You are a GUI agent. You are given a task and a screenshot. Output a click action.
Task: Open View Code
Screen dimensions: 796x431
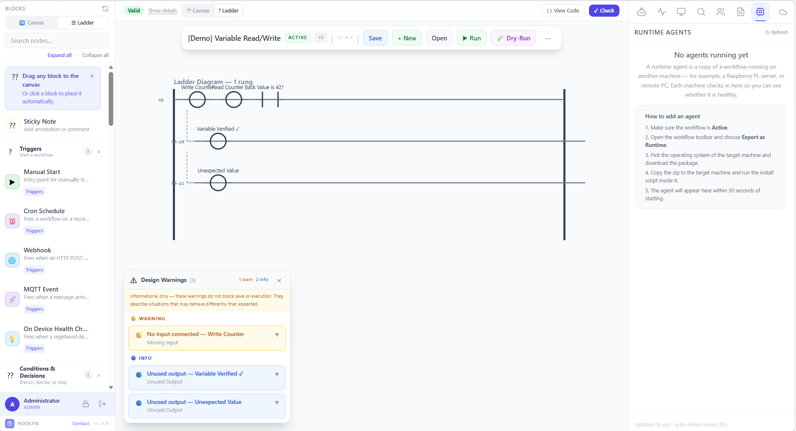[x=563, y=10]
